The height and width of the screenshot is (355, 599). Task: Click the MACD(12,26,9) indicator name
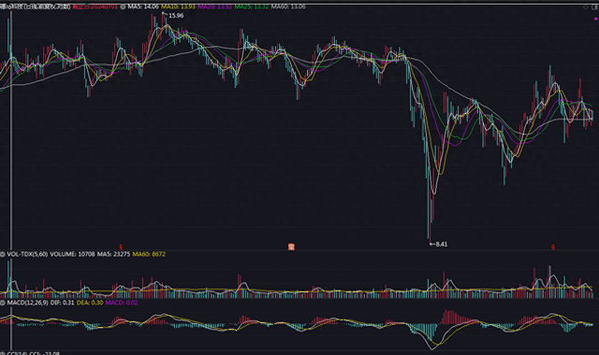click(27, 303)
